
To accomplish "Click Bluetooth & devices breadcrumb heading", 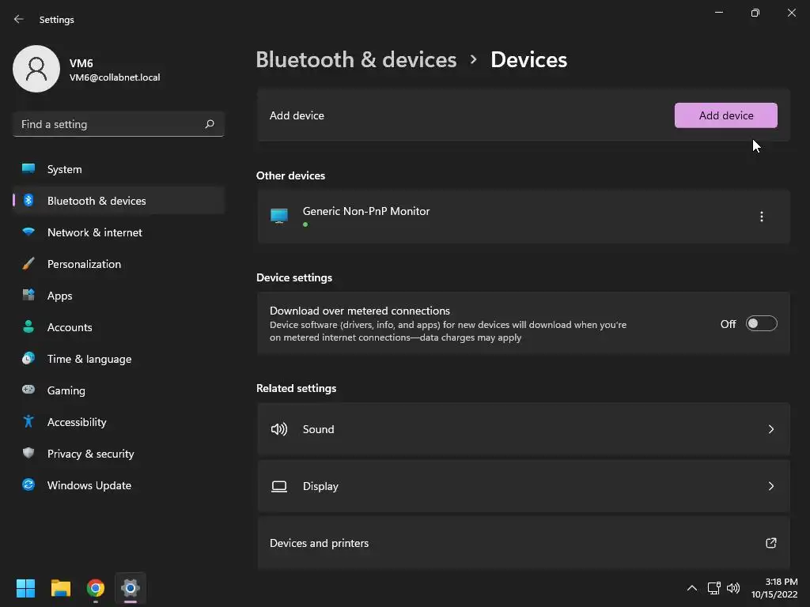I will pyautogui.click(x=356, y=59).
